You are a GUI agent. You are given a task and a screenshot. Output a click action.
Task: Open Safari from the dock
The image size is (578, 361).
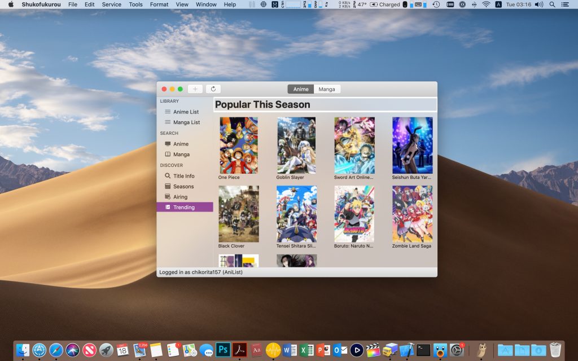point(56,350)
